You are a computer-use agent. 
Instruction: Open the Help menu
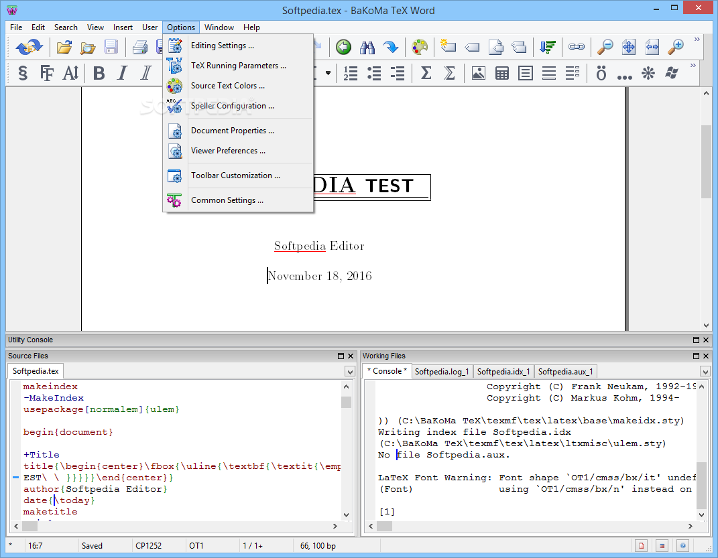click(251, 27)
